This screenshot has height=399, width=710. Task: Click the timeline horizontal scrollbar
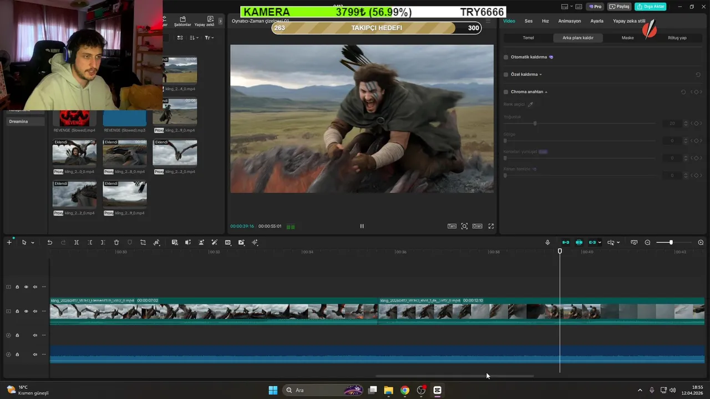pyautogui.click(x=455, y=376)
